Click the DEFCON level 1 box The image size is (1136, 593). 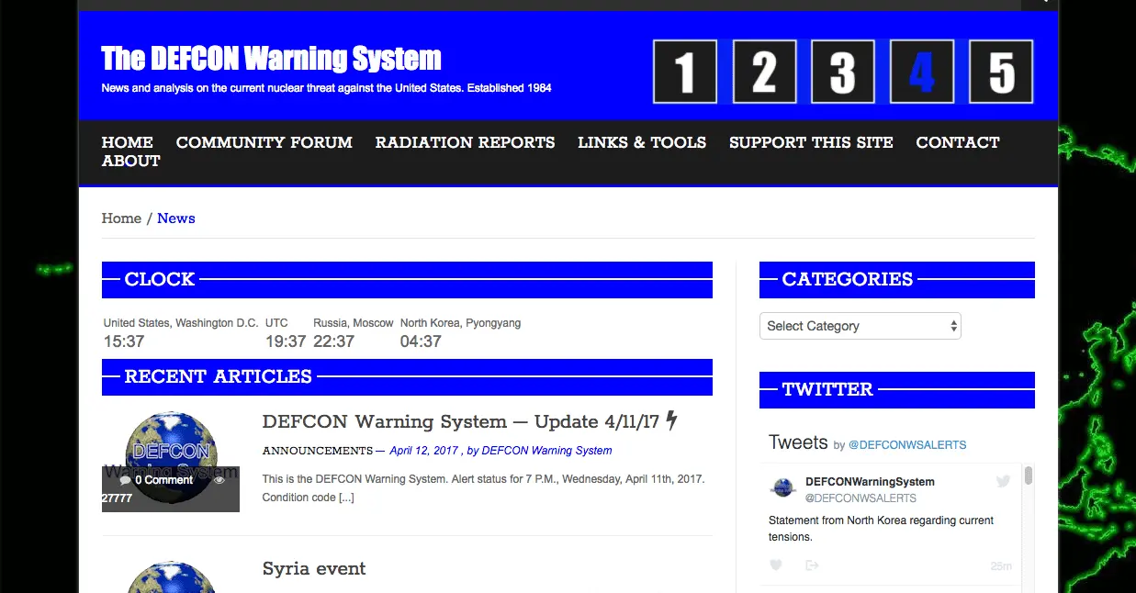pos(685,72)
